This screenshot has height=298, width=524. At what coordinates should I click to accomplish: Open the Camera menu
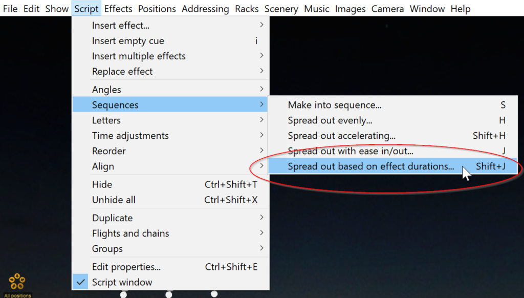pyautogui.click(x=388, y=9)
